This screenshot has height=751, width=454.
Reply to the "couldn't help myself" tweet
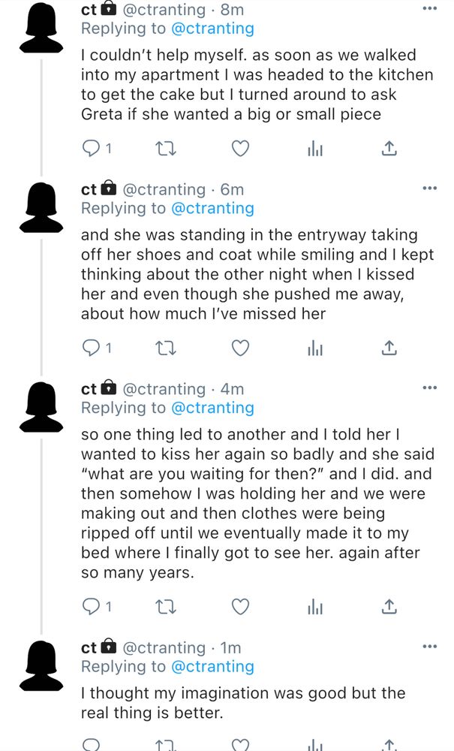[x=91, y=149]
